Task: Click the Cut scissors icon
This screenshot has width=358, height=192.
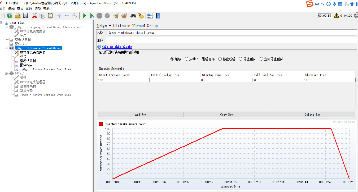Action: (34, 16)
